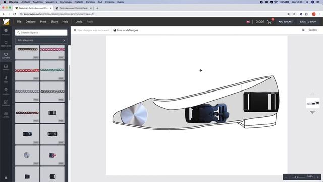Switch to Centro Accessori Control Panel tab
This screenshot has width=323, height=182.
73,8
